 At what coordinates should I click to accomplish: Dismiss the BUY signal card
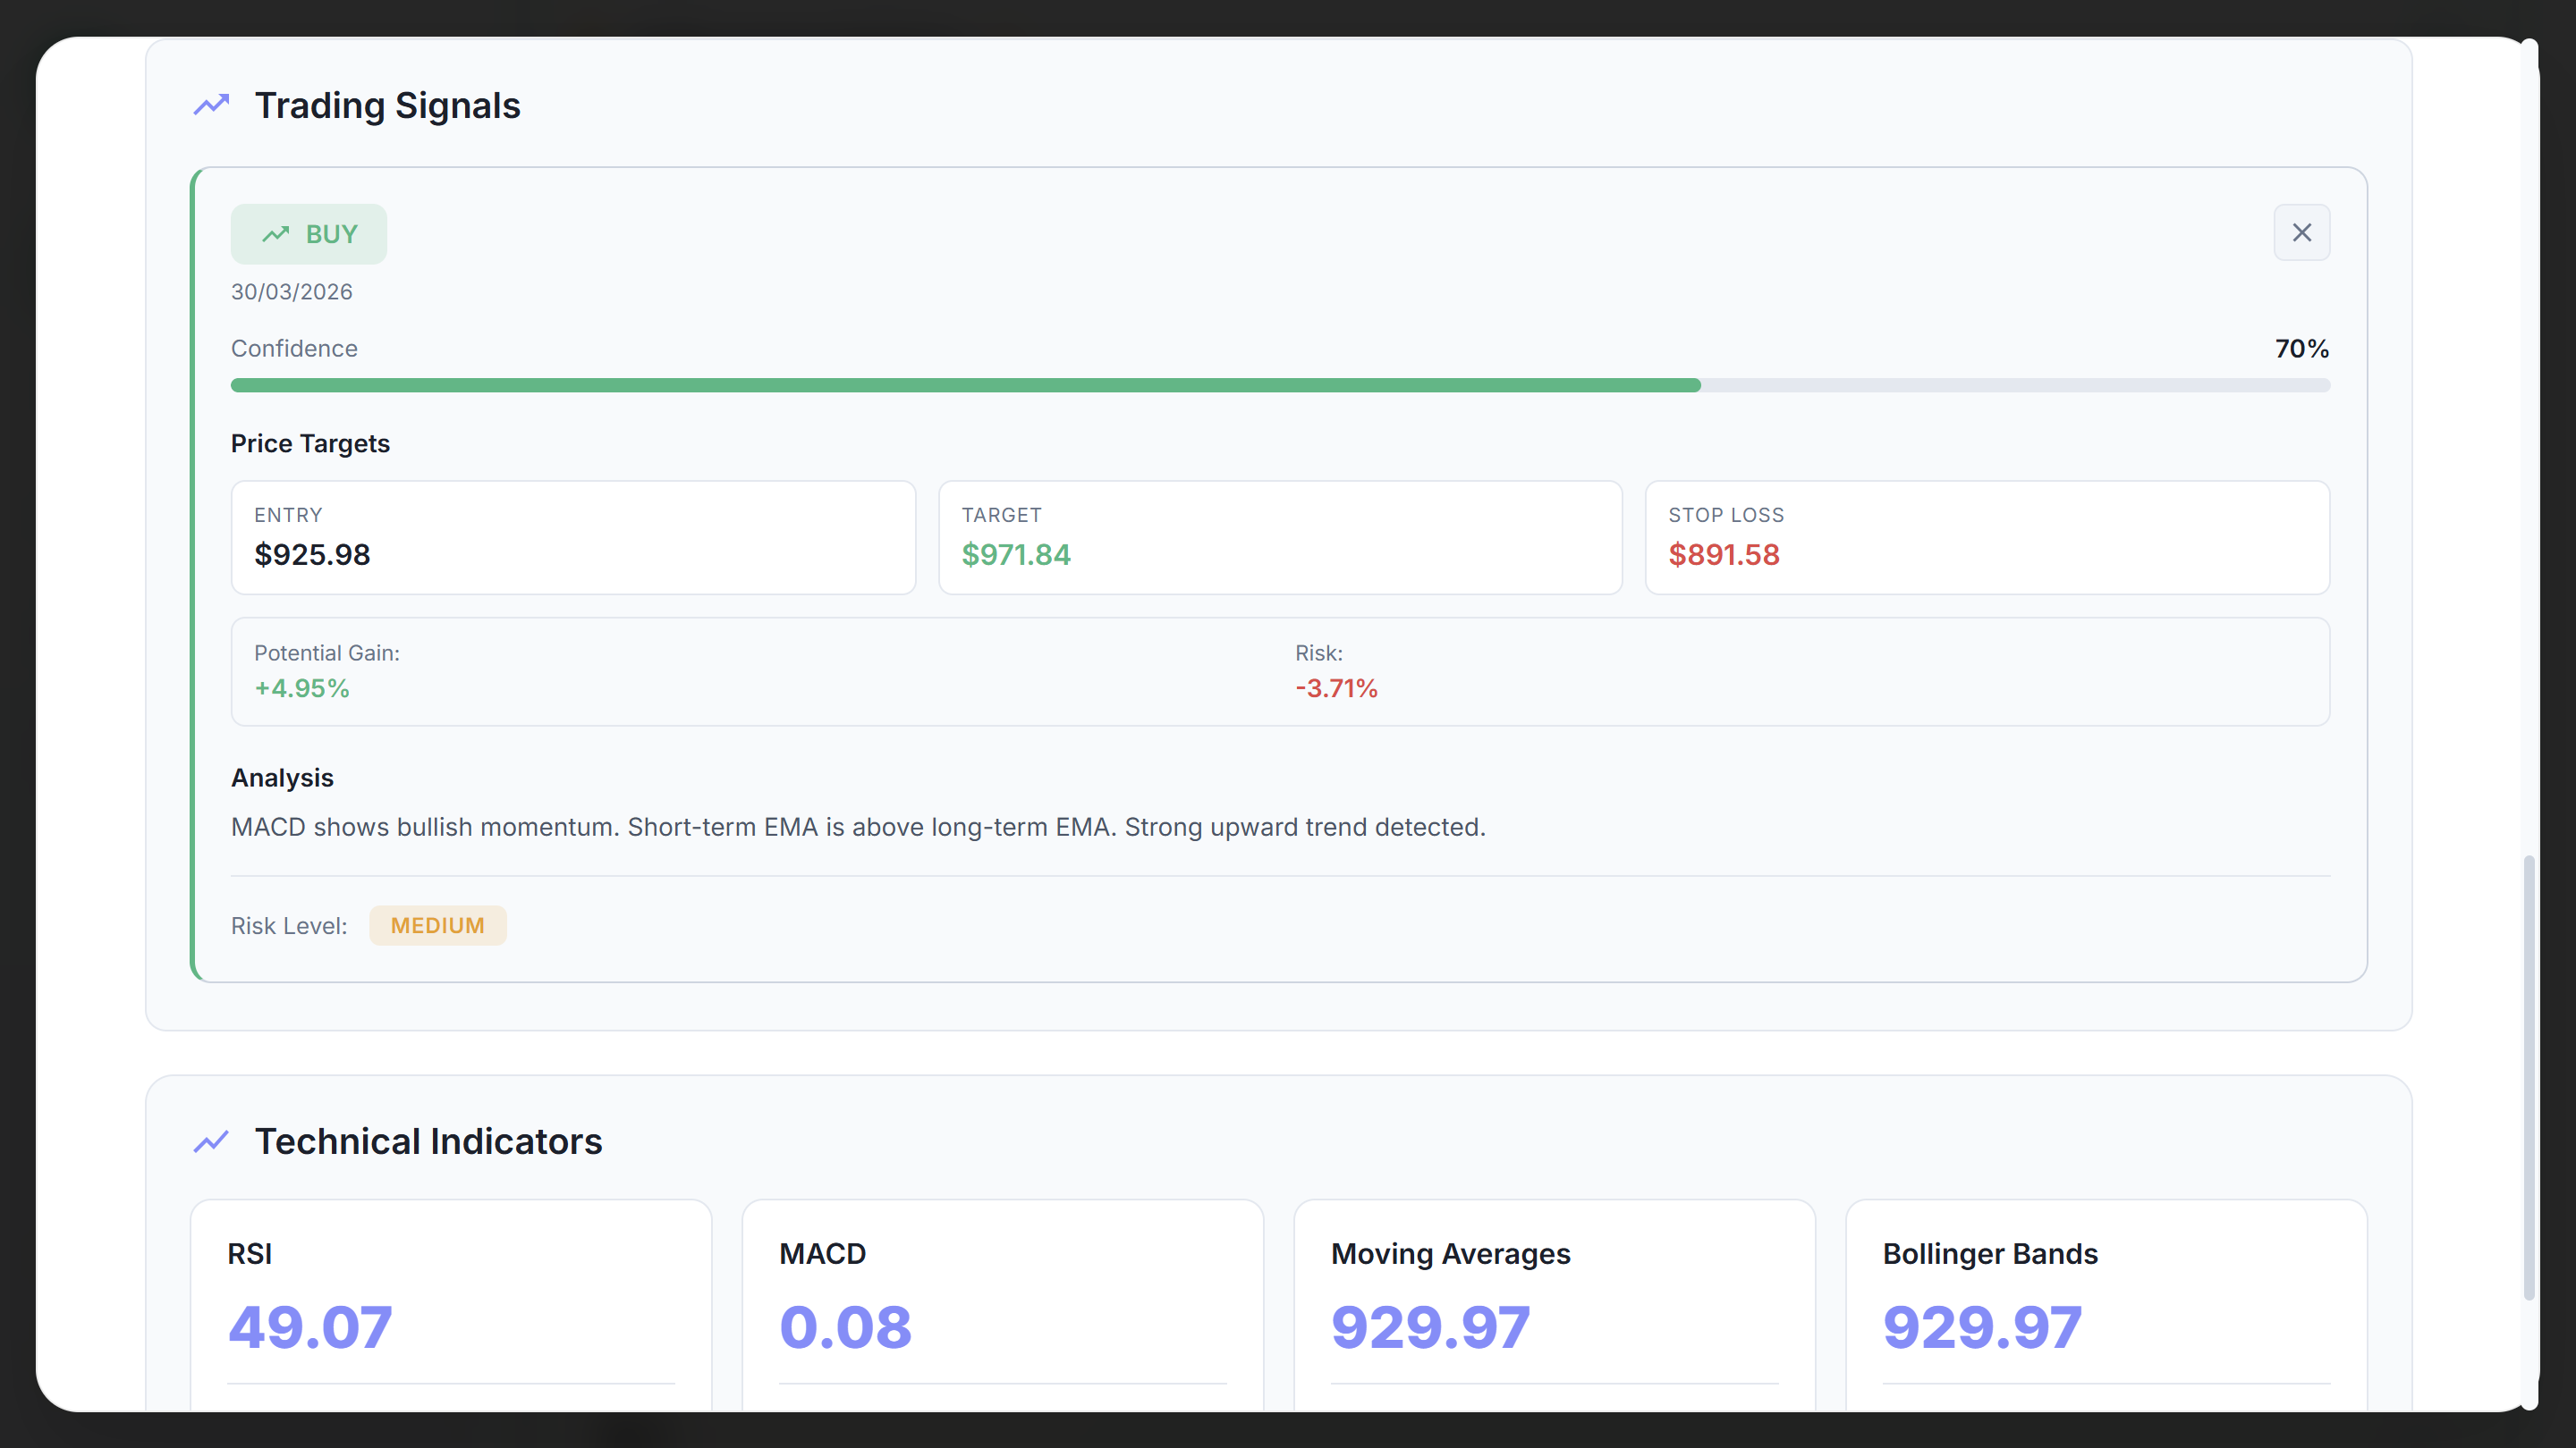2301,232
